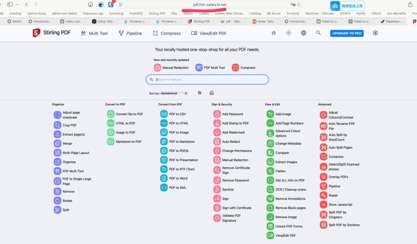The width and height of the screenshot is (417, 244).
Task: Open Adjust Colours/Contrast tool
Action: pos(337,115)
